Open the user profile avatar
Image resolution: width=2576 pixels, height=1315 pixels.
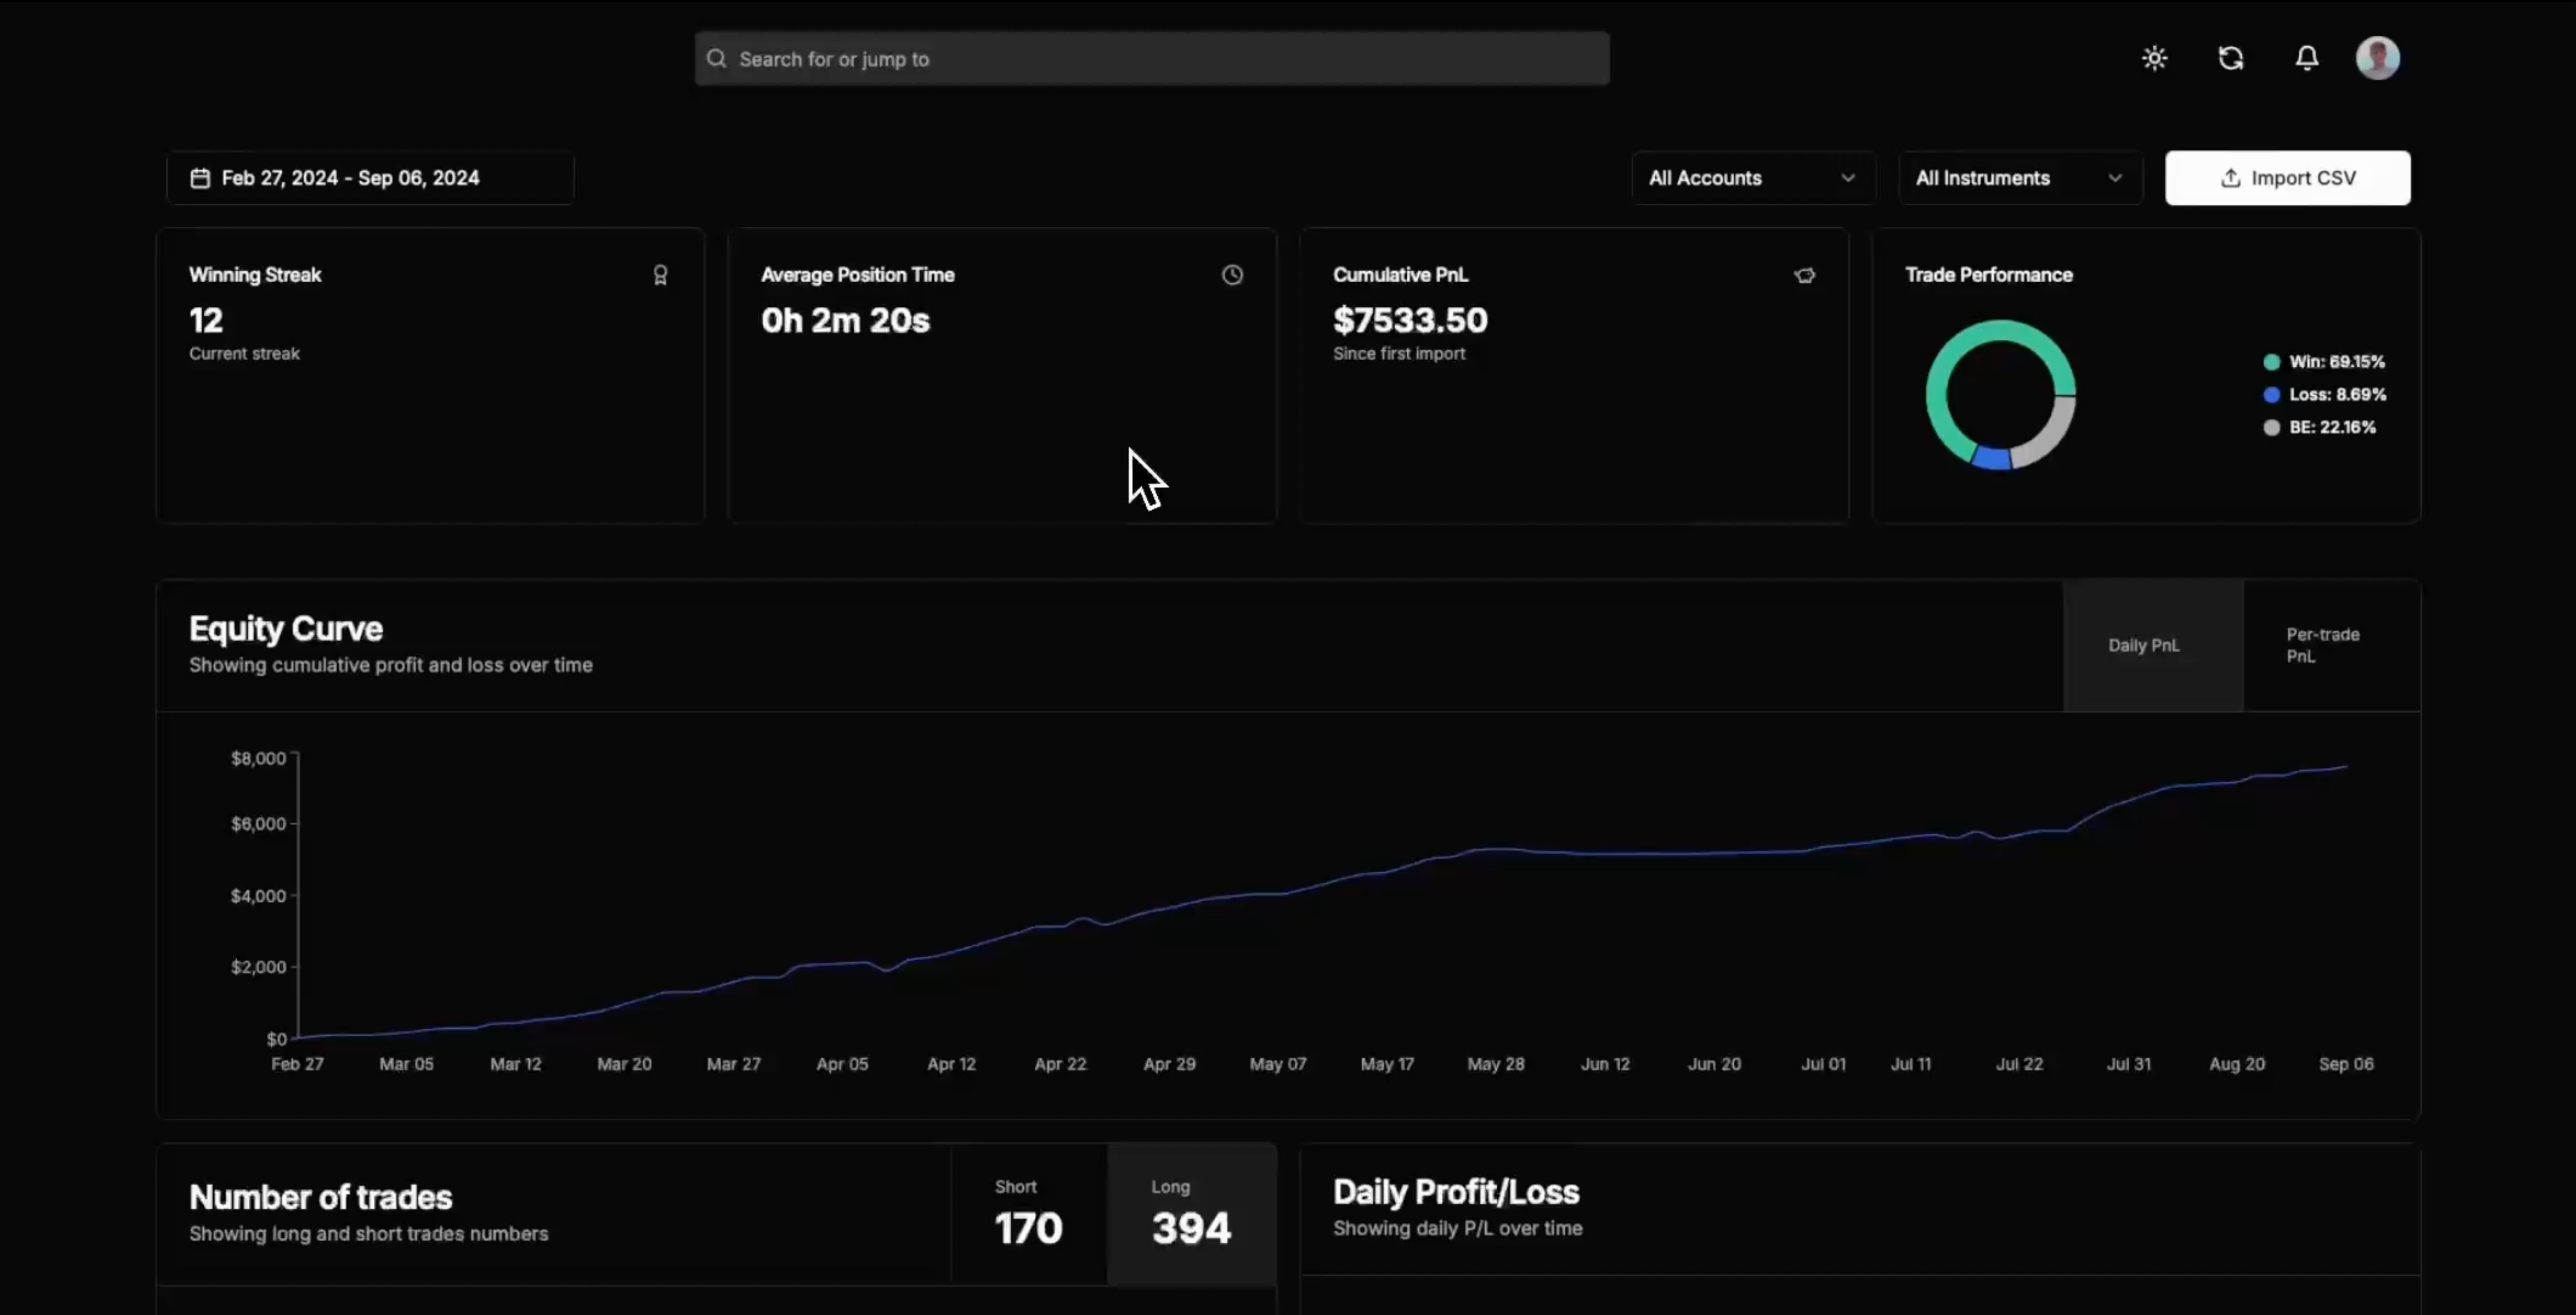tap(2377, 58)
